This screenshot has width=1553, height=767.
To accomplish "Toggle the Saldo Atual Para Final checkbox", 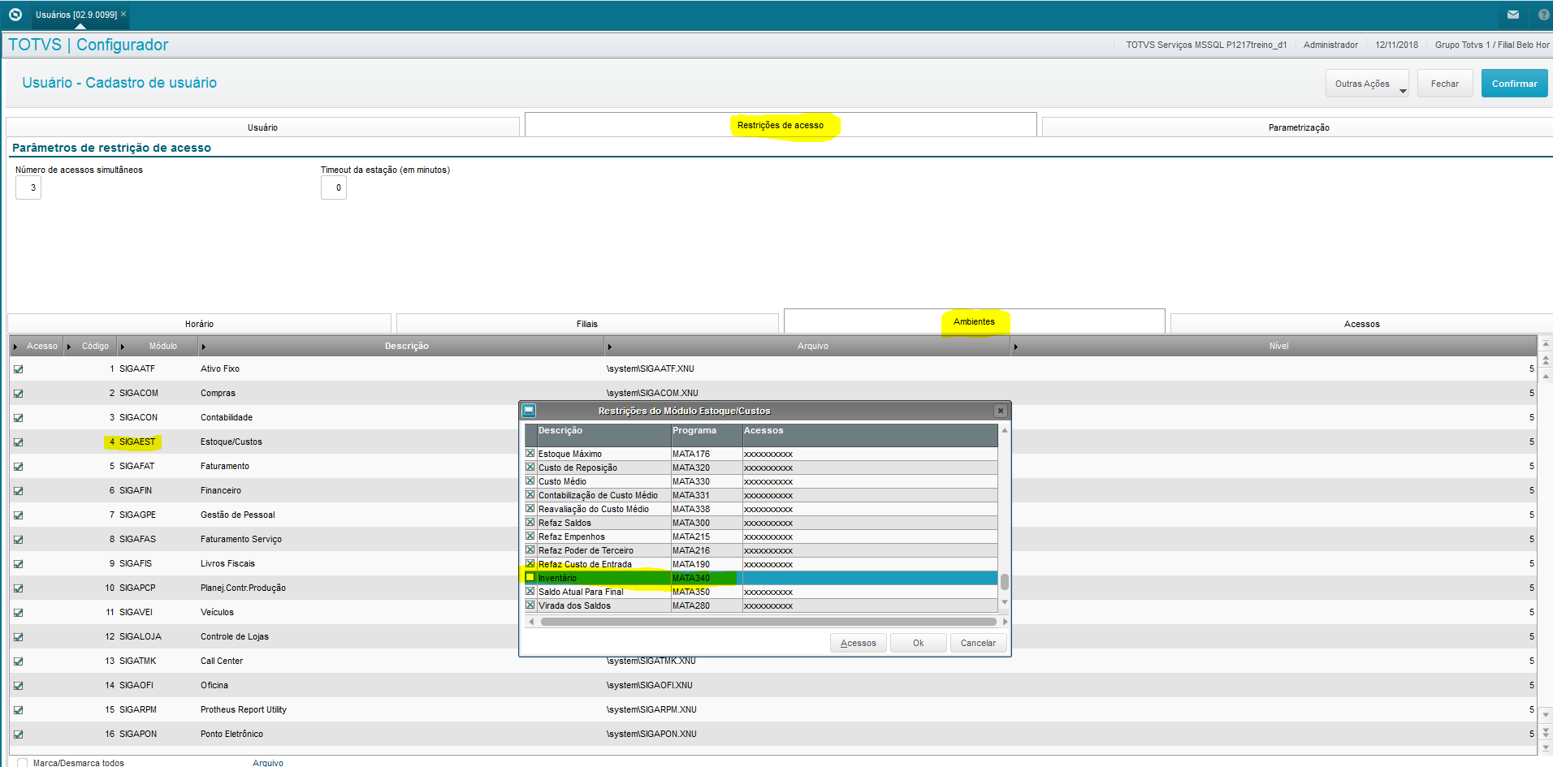I will (x=530, y=592).
